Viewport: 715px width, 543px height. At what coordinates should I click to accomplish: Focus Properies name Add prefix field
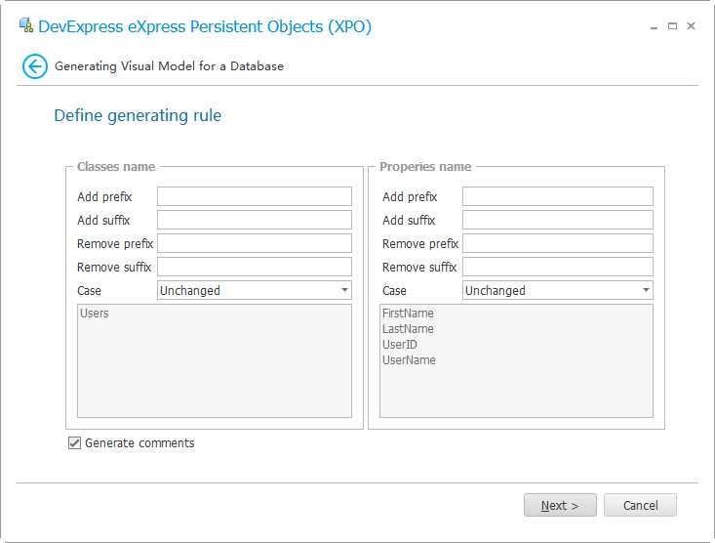[557, 196]
